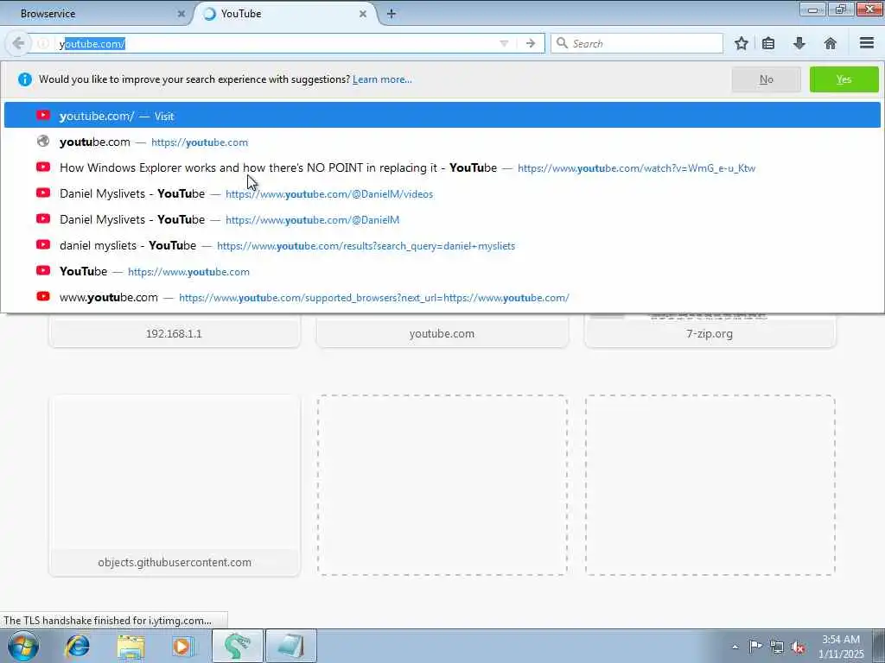Open the Downloads arrow icon

[x=799, y=43]
